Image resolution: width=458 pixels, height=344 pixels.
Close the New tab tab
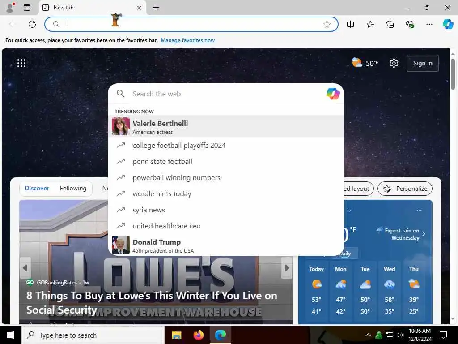(x=140, y=8)
